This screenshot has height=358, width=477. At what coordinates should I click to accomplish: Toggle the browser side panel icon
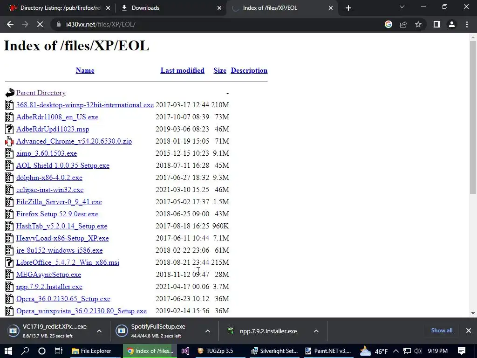(437, 24)
